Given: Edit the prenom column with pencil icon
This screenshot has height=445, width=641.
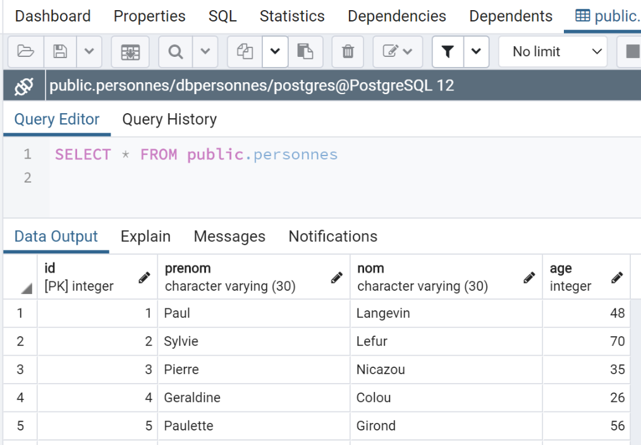Looking at the screenshot, I should pyautogui.click(x=336, y=277).
